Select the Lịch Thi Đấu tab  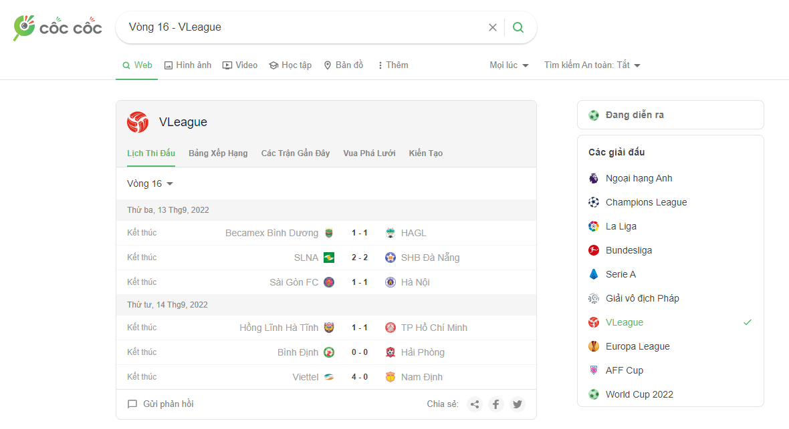pyautogui.click(x=151, y=153)
